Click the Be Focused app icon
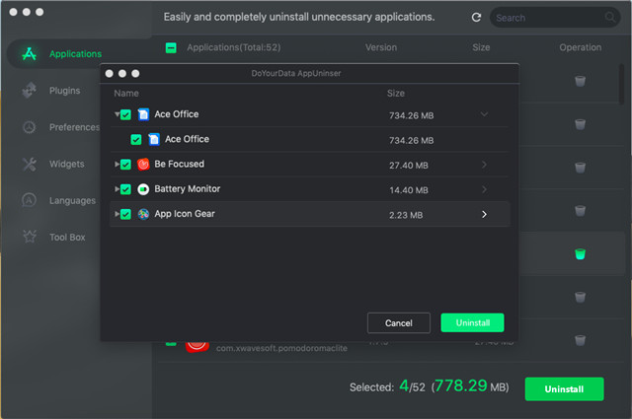 (x=143, y=165)
